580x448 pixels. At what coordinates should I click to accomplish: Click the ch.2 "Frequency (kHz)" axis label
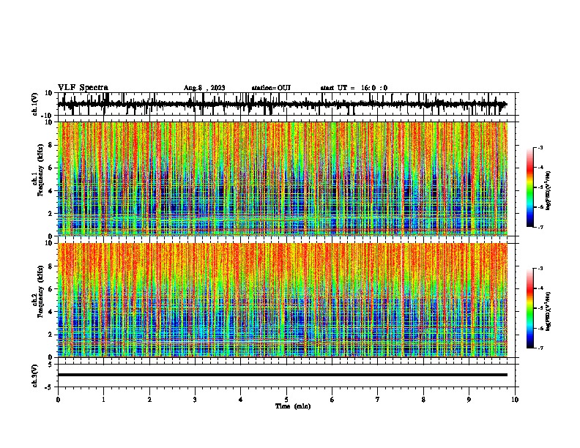point(40,291)
